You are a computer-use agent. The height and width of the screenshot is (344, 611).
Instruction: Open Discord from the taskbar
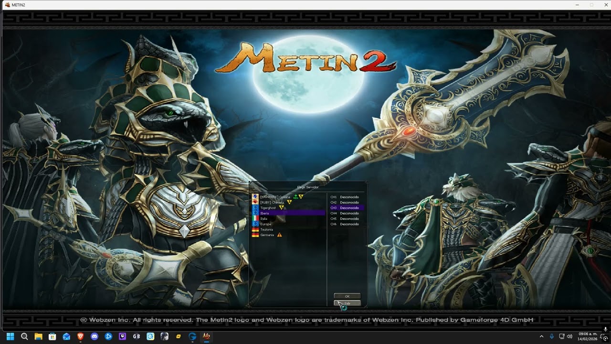[x=95, y=336]
